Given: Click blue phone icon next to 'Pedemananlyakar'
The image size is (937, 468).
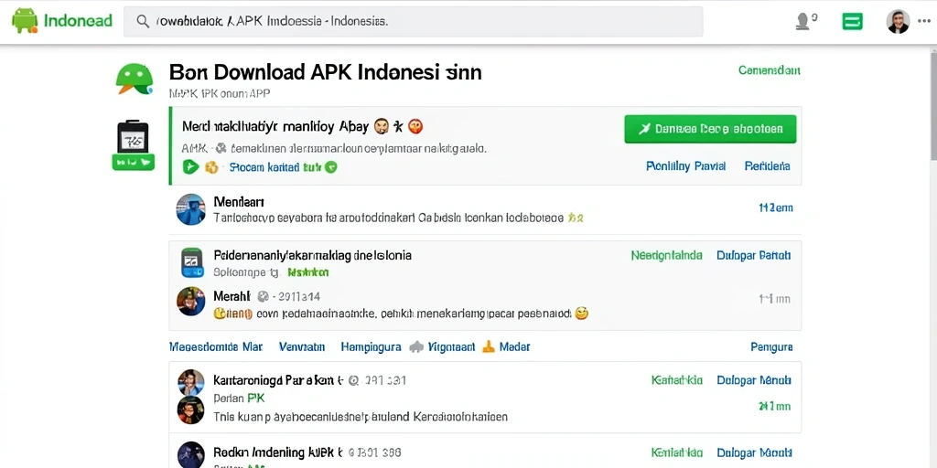Looking at the screenshot, I should point(192,262).
